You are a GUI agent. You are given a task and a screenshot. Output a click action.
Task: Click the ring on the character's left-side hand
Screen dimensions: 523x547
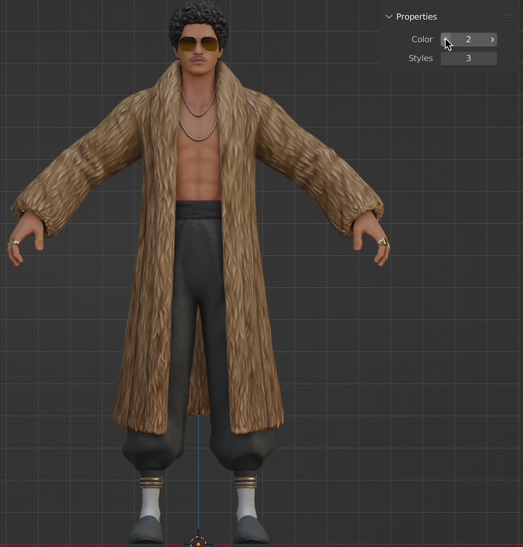15,243
